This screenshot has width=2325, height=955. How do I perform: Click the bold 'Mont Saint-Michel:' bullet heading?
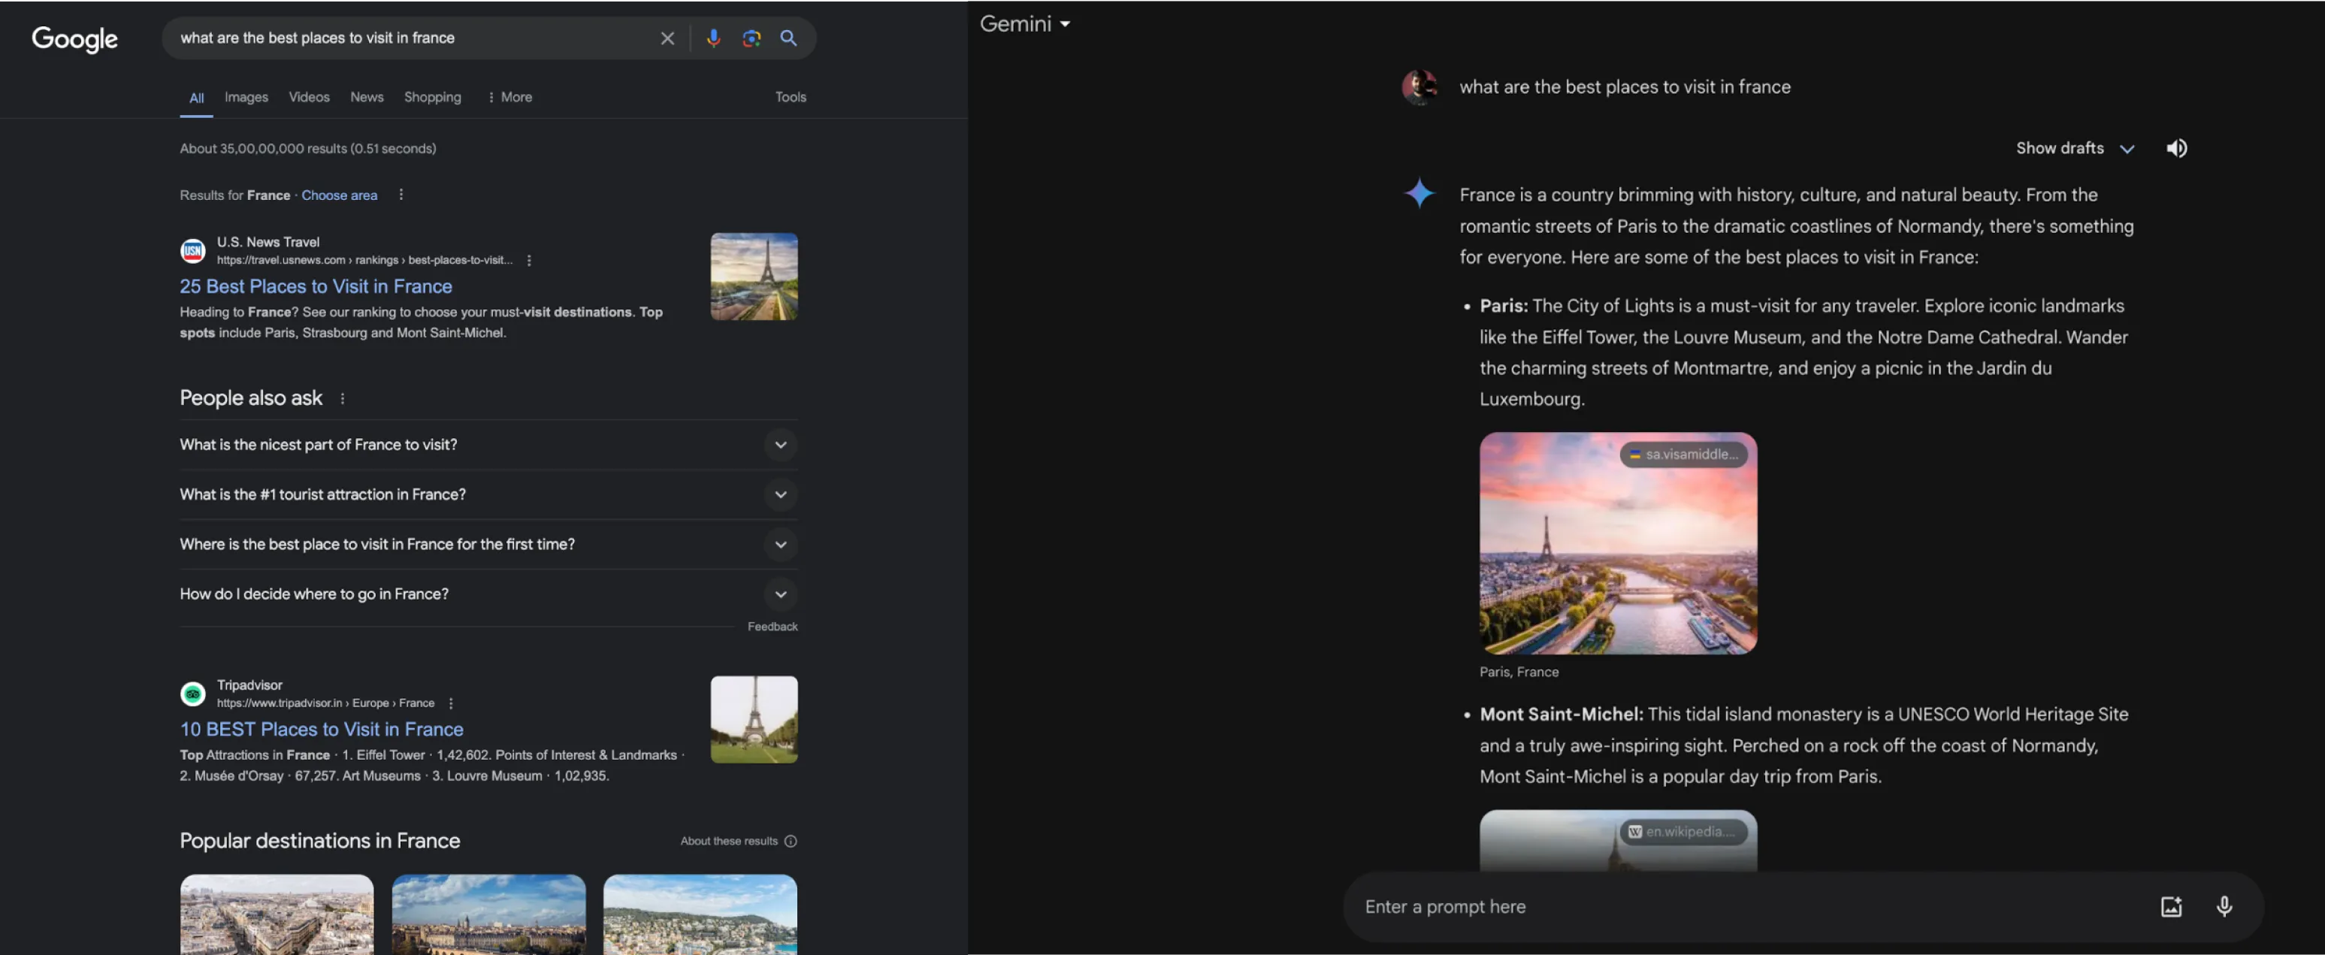pyautogui.click(x=1562, y=714)
